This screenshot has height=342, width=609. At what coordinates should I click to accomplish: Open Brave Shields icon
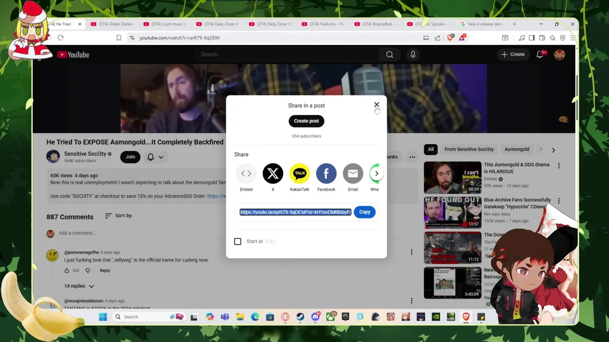[450, 38]
